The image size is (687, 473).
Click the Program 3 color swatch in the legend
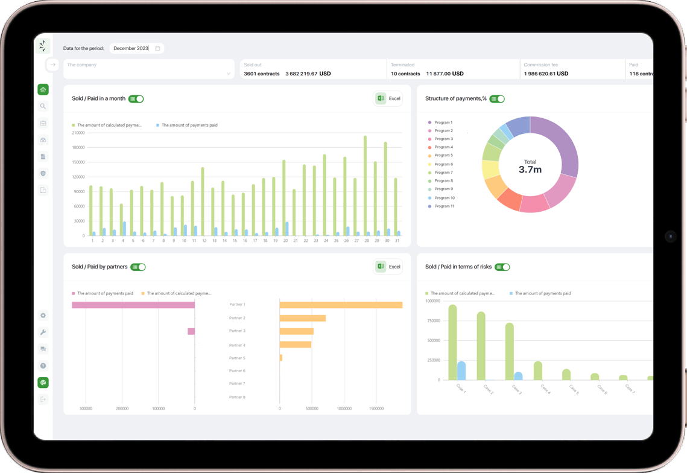pos(428,138)
